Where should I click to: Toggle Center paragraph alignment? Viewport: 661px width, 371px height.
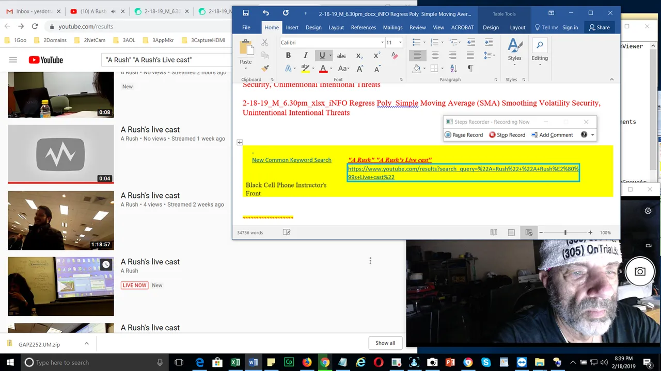pyautogui.click(x=435, y=55)
